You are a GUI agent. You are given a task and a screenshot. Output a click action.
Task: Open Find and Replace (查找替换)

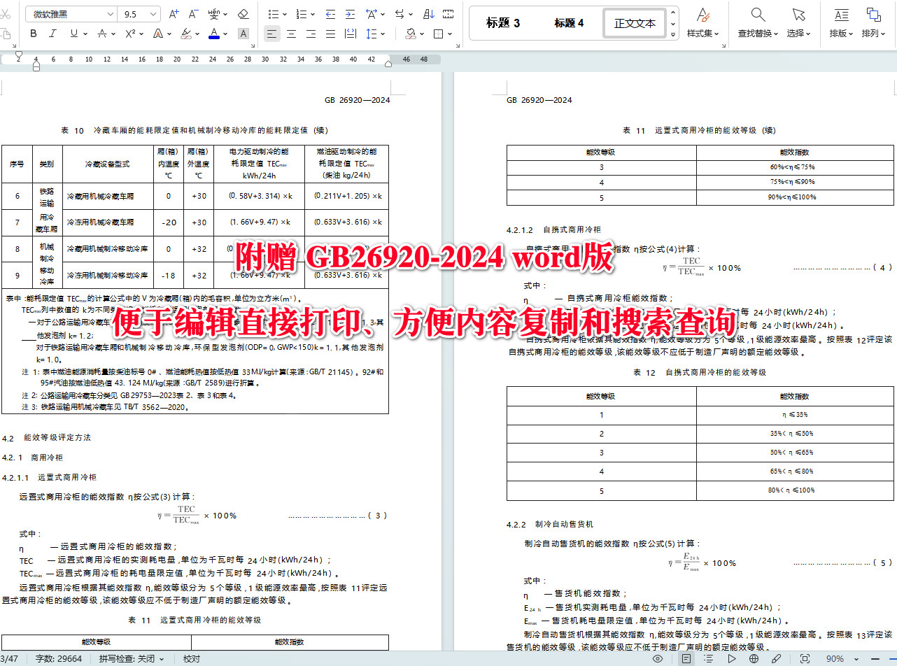[x=757, y=22]
